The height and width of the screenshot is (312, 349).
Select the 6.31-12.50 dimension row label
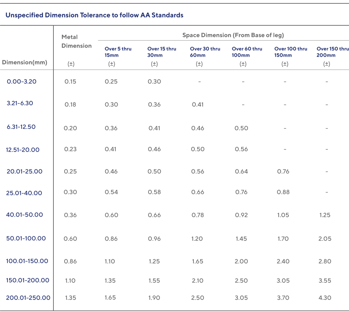point(21,127)
